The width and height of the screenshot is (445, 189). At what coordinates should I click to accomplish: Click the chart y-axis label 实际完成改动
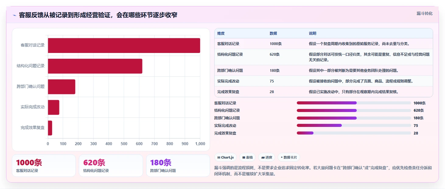[33, 107]
